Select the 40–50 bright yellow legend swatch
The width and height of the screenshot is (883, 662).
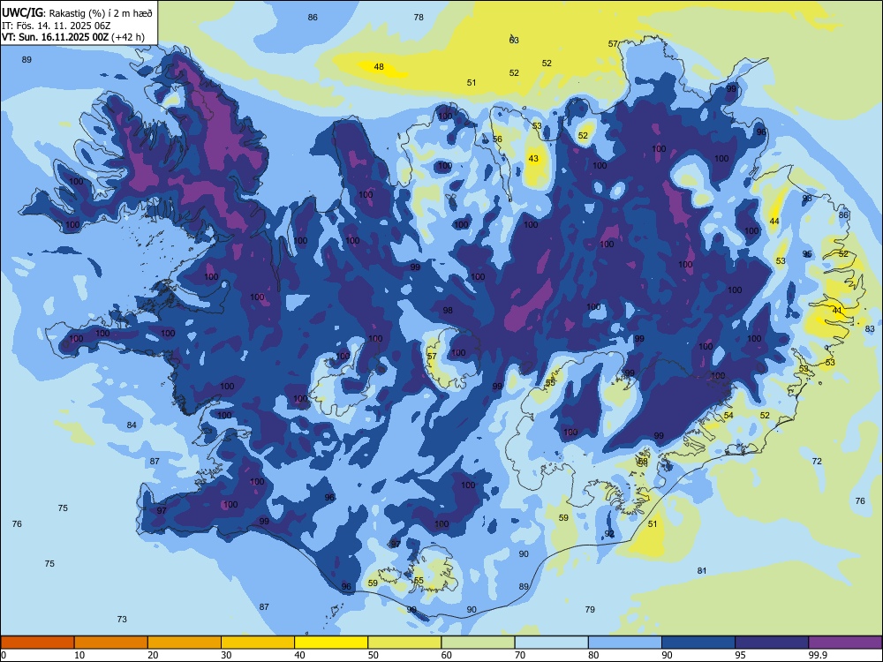point(331,643)
